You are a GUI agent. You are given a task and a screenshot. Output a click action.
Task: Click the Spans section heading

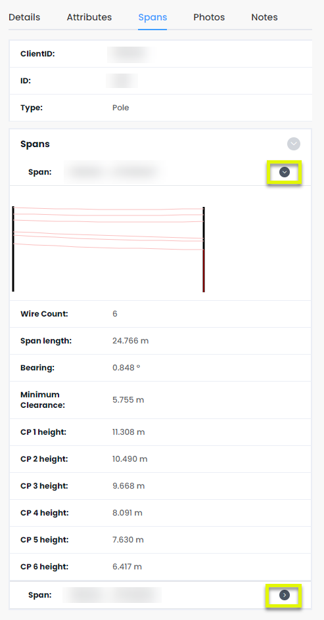[35, 144]
